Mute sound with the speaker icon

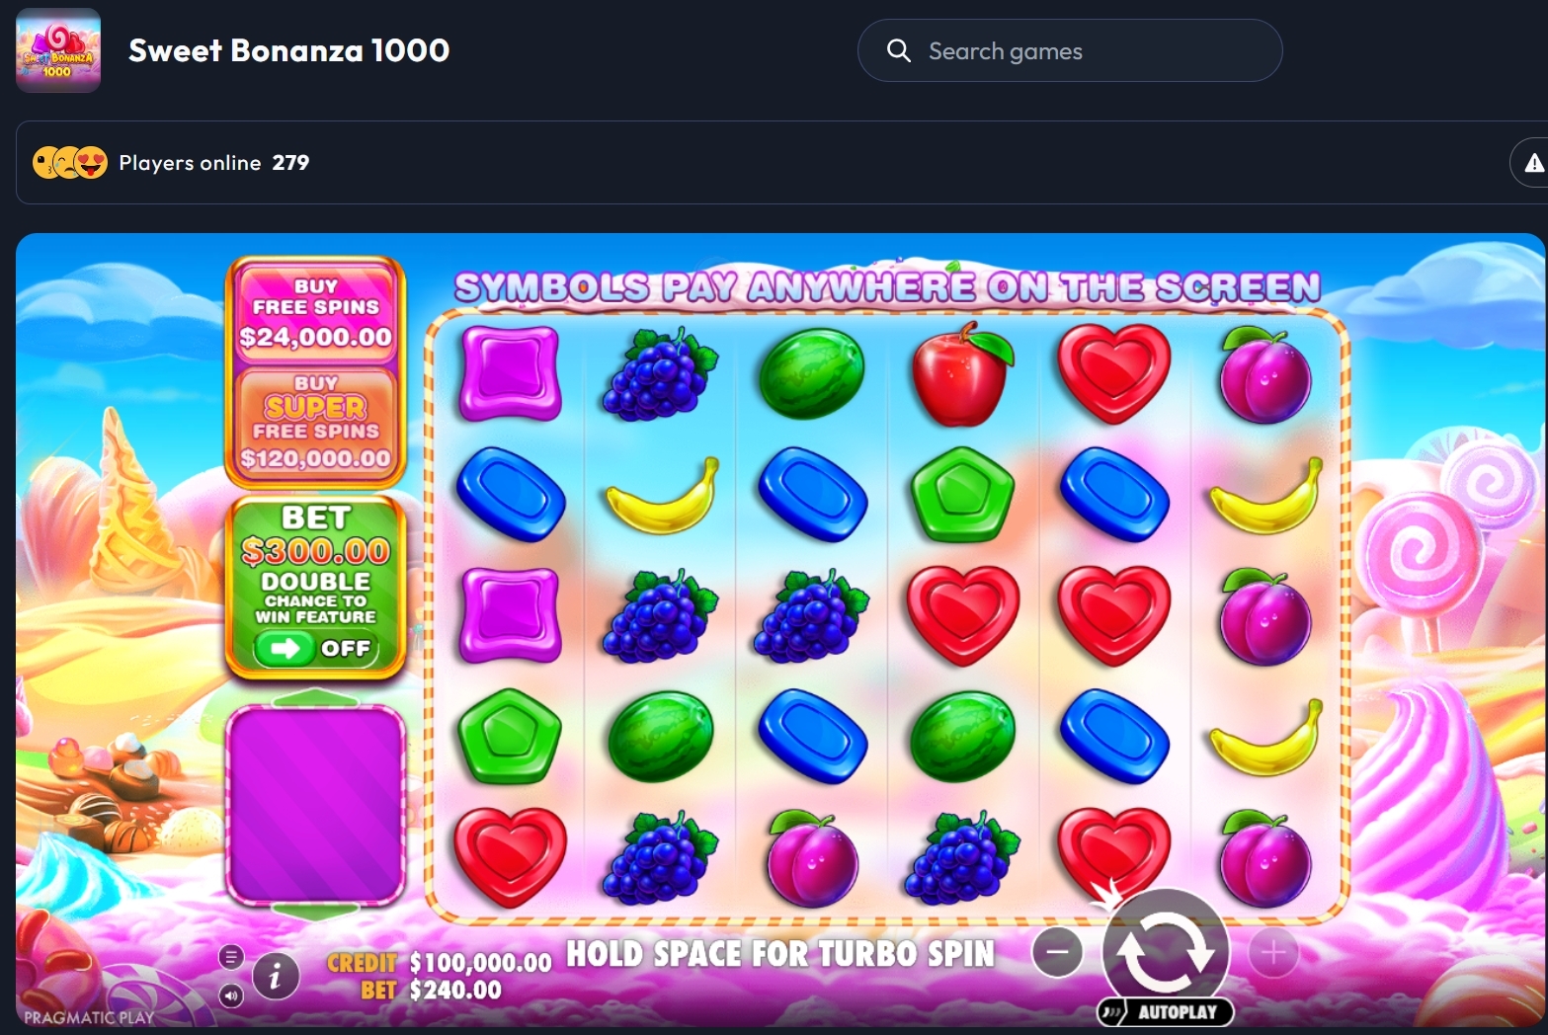pos(231,995)
